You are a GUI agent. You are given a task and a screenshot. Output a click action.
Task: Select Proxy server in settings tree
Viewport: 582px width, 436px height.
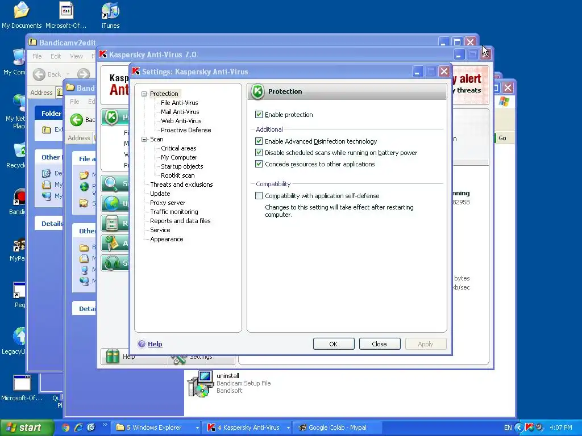coord(168,203)
